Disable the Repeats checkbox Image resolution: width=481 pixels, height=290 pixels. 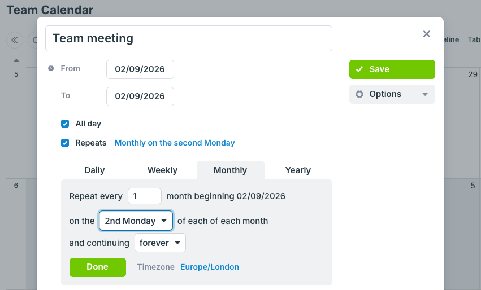click(65, 143)
